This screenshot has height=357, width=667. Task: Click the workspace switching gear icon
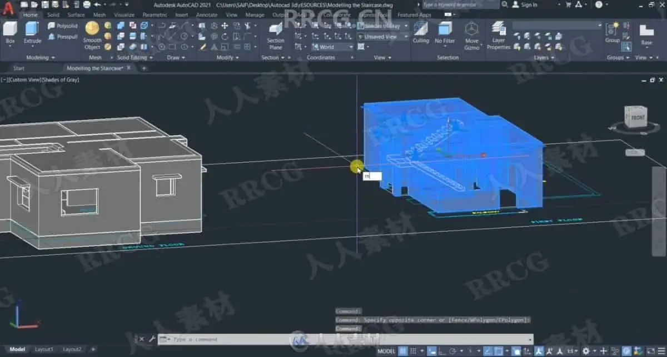[585, 351]
